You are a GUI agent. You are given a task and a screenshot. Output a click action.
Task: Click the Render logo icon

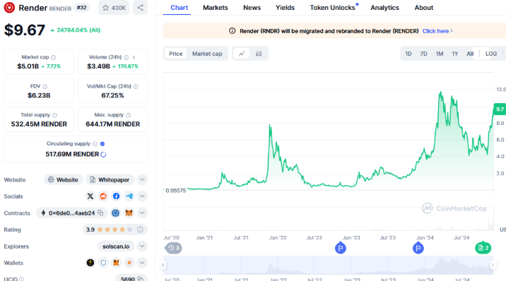point(9,8)
